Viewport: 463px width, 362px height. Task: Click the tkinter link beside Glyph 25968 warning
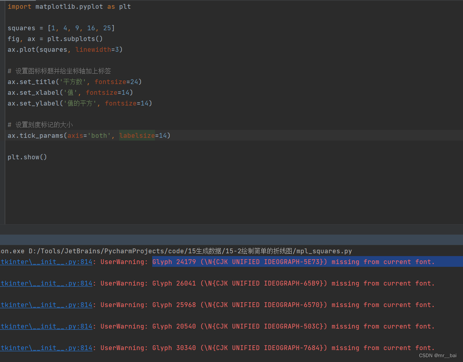pos(46,305)
